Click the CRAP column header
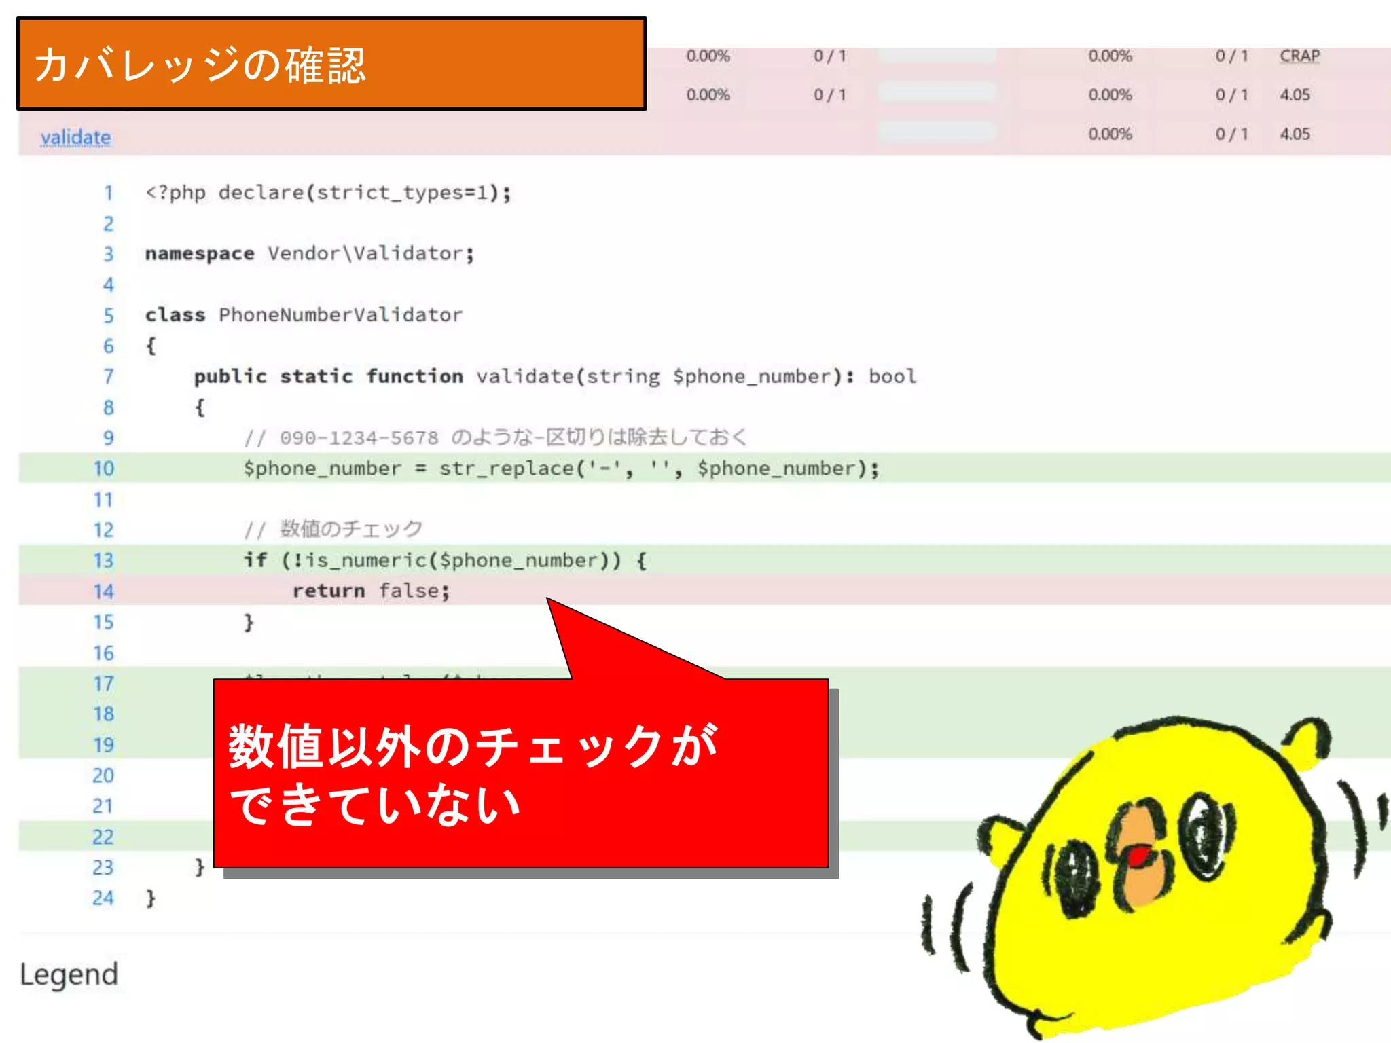The image size is (1391, 1043). (1299, 56)
